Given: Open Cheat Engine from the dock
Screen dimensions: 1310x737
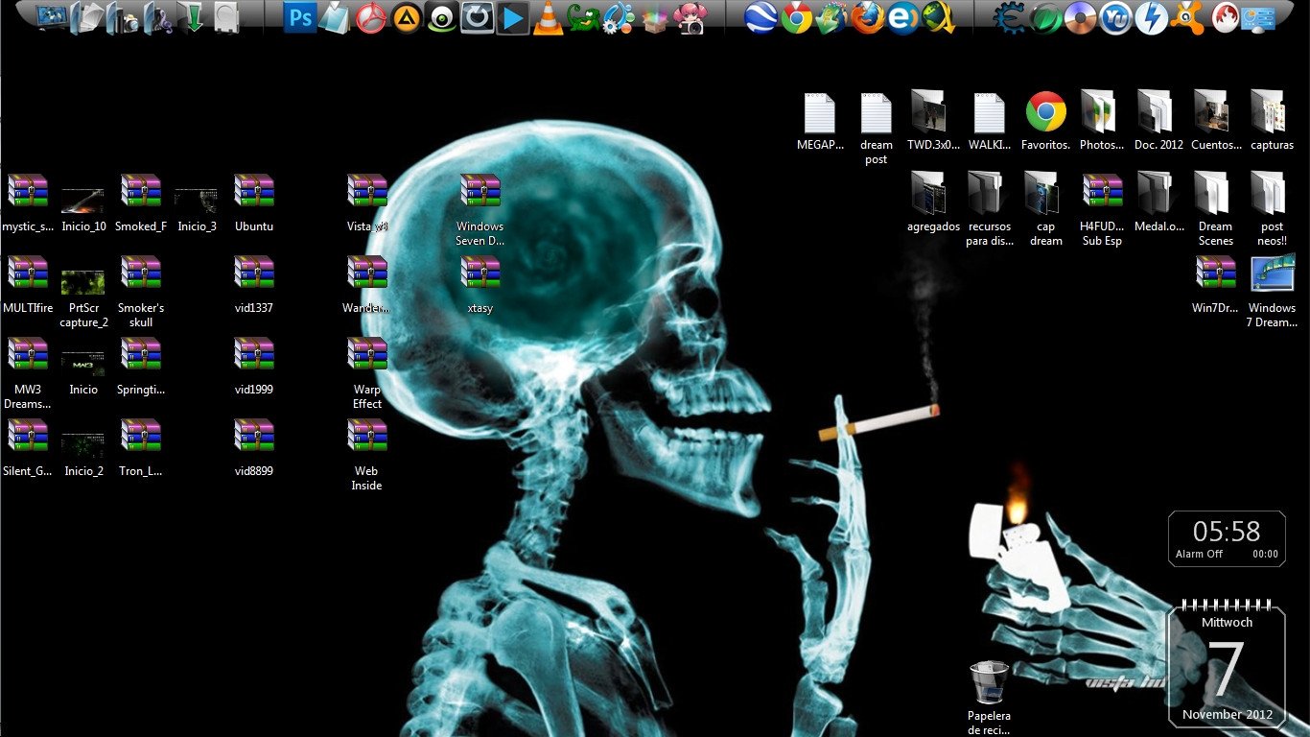Looking at the screenshot, I should (1008, 17).
